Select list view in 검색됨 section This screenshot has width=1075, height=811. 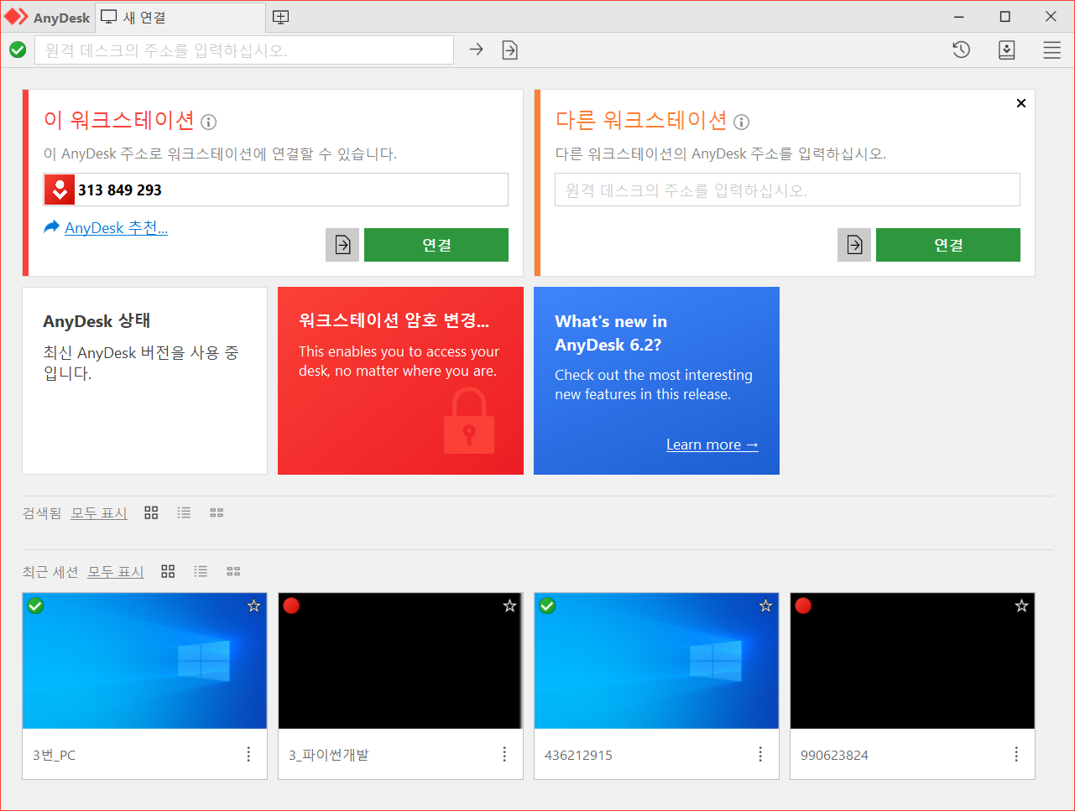click(x=184, y=512)
